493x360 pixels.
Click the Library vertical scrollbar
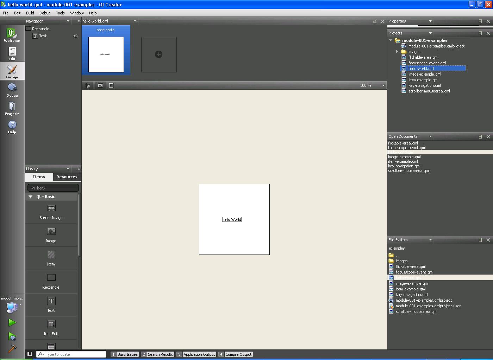pyautogui.click(x=79, y=225)
